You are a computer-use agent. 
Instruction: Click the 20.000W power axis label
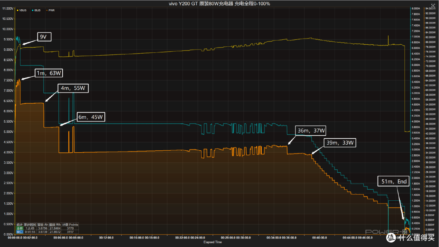430,186
